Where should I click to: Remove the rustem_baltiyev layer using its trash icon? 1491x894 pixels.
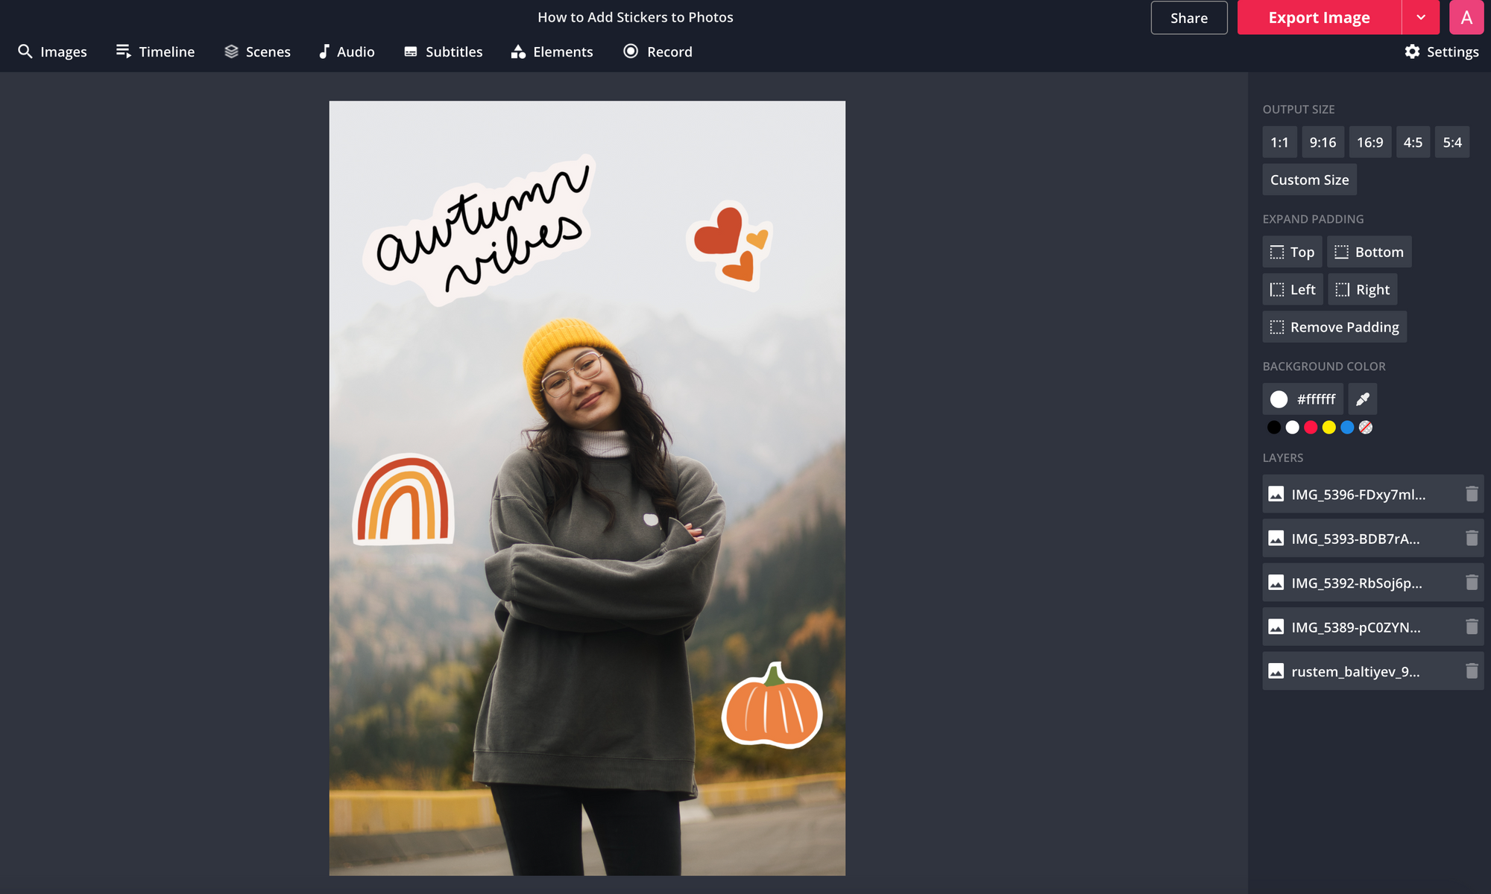pyautogui.click(x=1471, y=671)
